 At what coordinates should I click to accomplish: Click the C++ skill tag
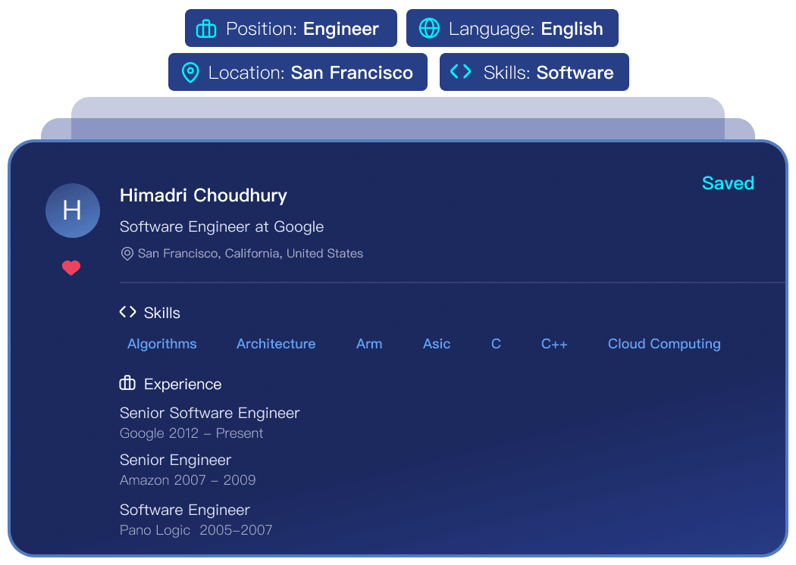554,344
